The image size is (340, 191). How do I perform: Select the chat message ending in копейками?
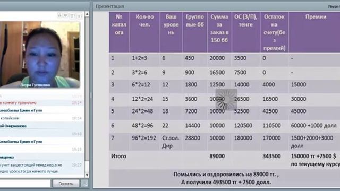click(x=10, y=118)
